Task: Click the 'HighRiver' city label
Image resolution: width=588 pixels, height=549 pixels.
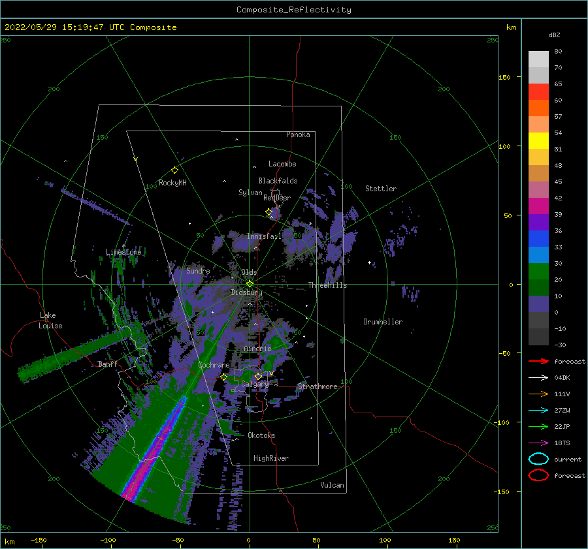Action: click(x=271, y=458)
